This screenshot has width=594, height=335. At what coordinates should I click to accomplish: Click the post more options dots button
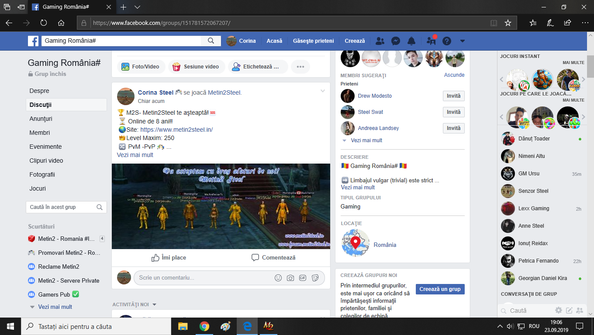tap(300, 67)
